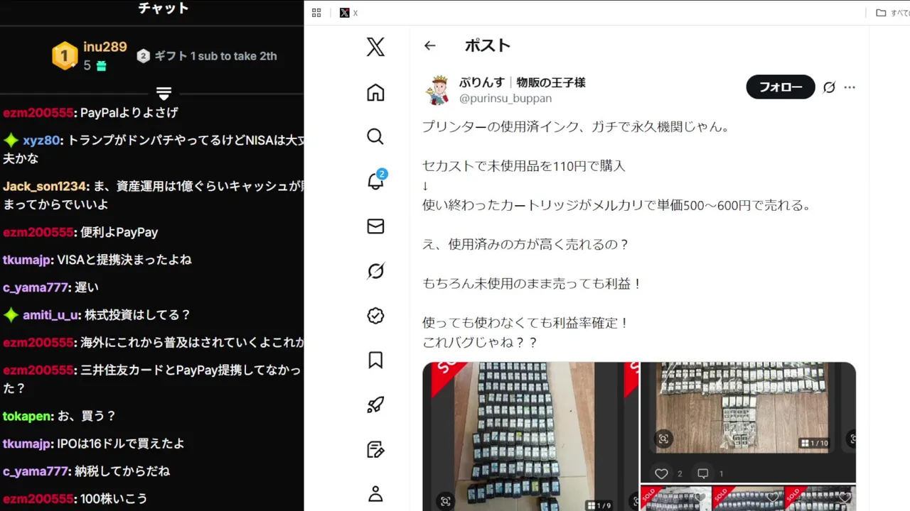
Task: Click username amiti_u_u in chat
Action: click(50, 314)
